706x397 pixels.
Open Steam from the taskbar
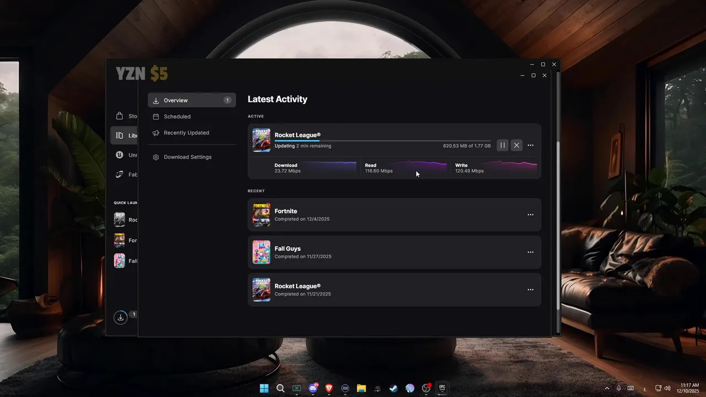[394, 388]
